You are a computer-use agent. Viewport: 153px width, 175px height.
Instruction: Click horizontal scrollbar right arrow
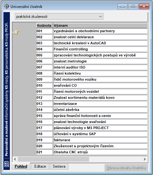tap(145, 159)
